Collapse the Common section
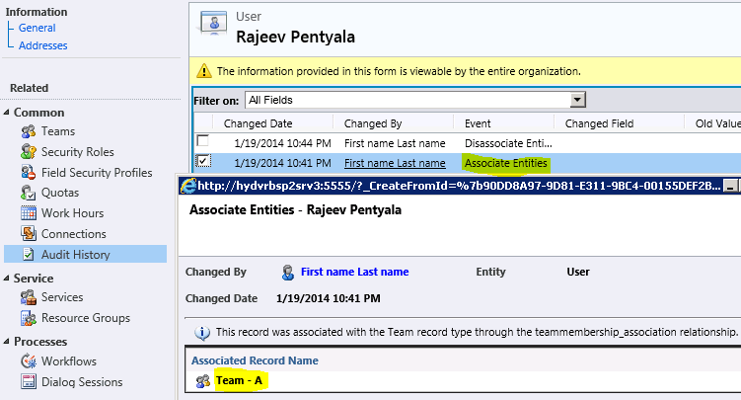The image size is (741, 400). click(7, 113)
